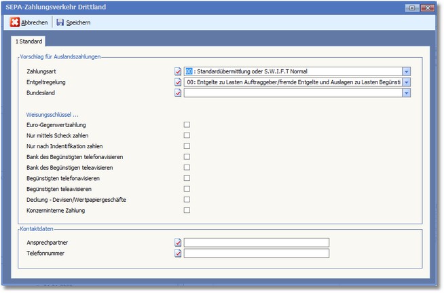Click into the Ansprechpartner text field
The image size is (444, 293).
256,242
